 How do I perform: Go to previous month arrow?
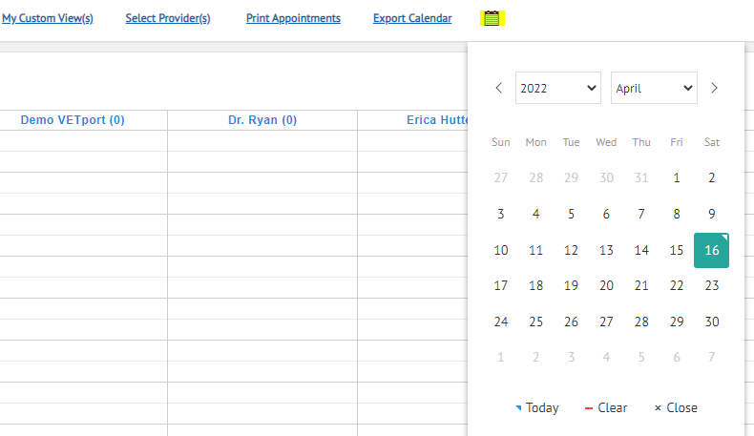[498, 88]
